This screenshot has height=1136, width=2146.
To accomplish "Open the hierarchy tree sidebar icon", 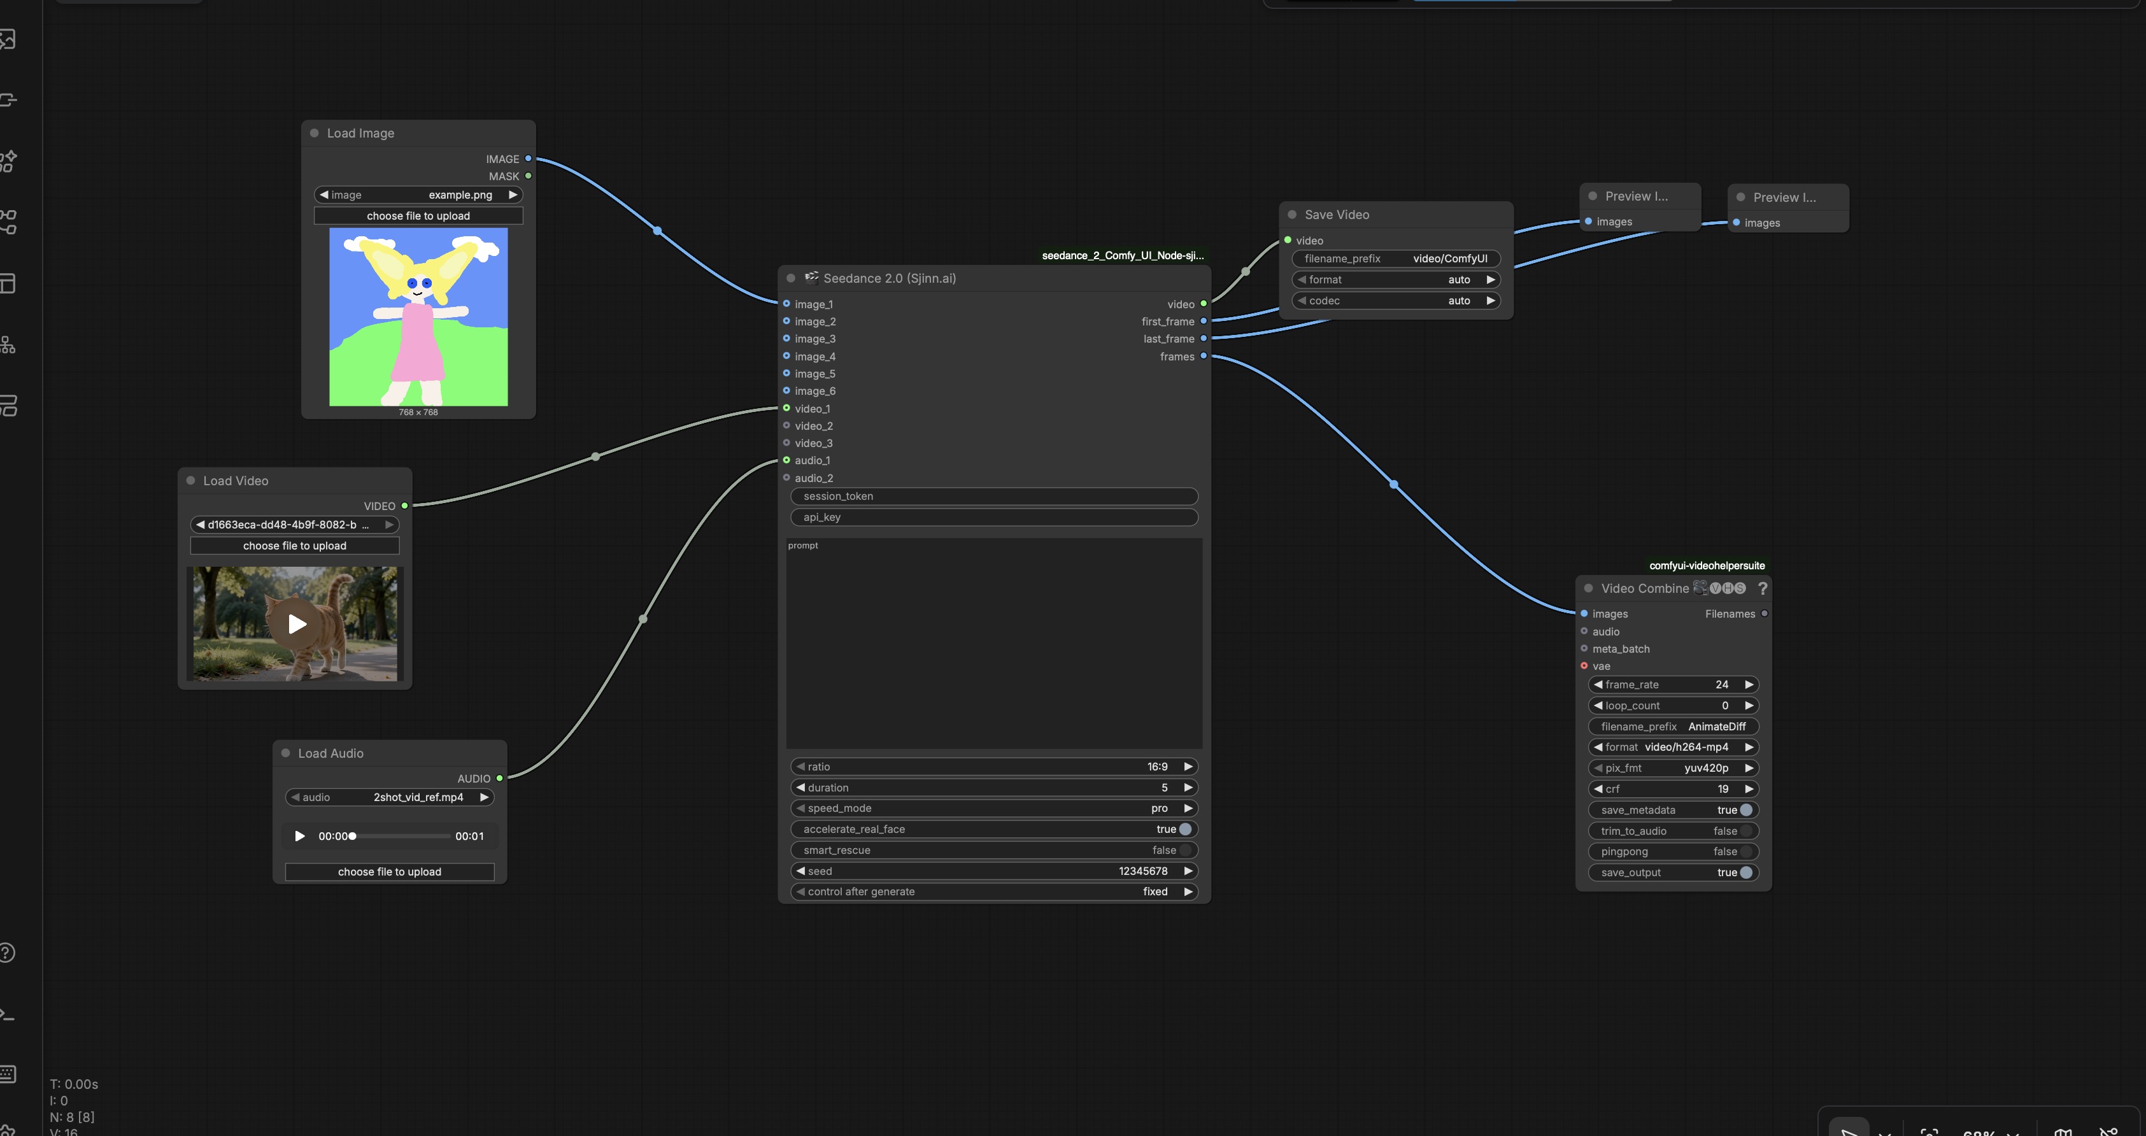I will point(8,344).
